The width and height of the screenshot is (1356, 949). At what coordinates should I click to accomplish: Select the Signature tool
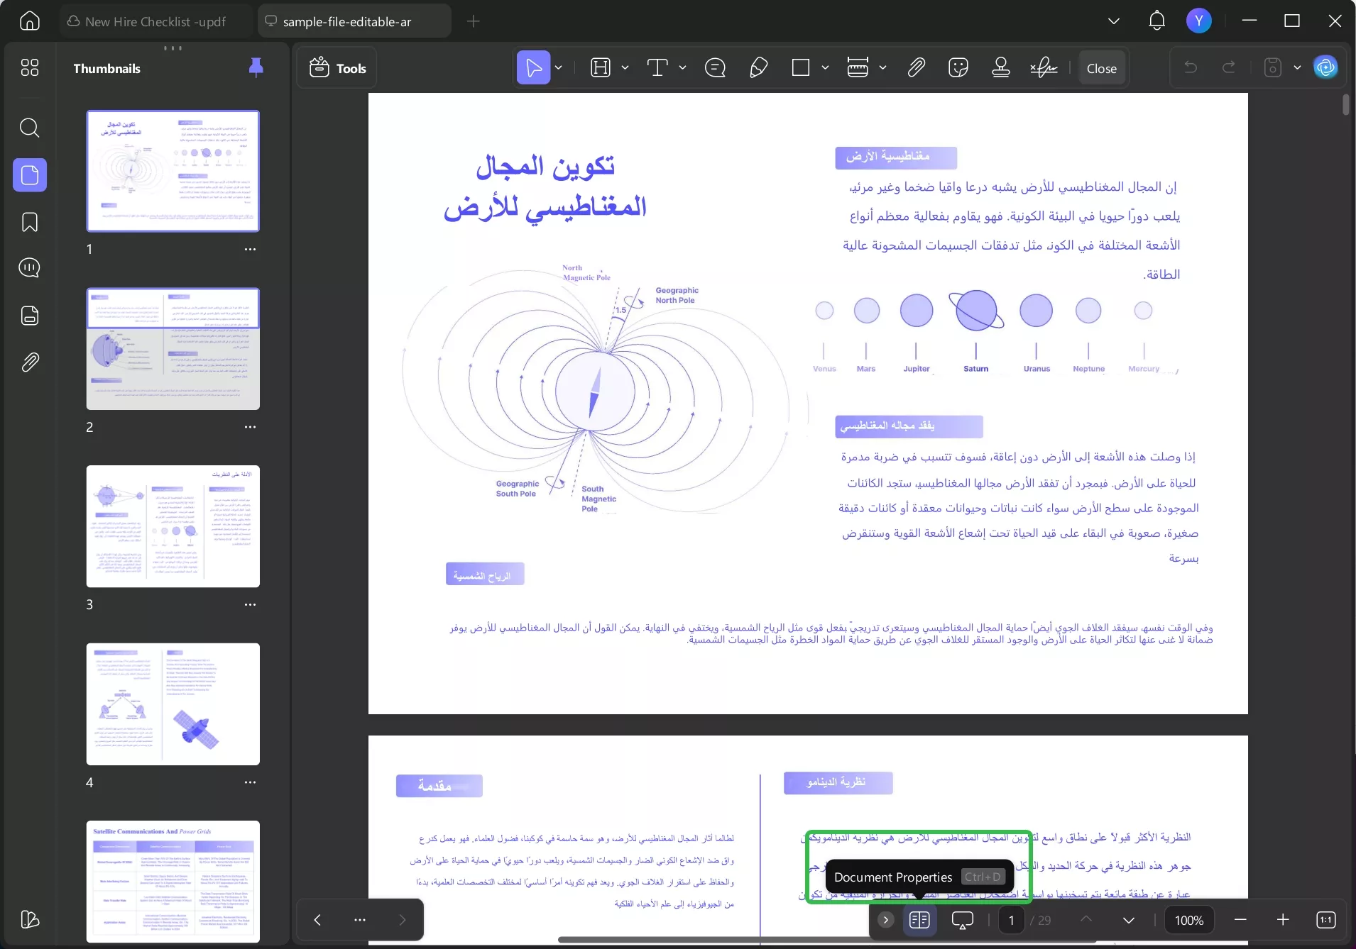pyautogui.click(x=1042, y=67)
